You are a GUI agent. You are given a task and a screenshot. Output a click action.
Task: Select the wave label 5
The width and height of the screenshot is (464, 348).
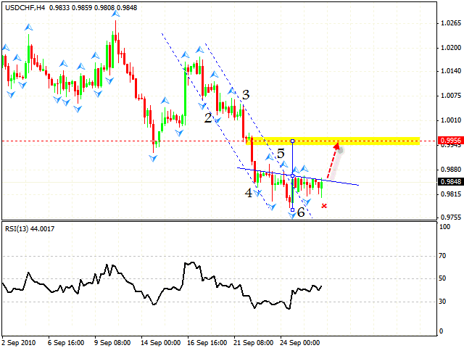[281, 153]
